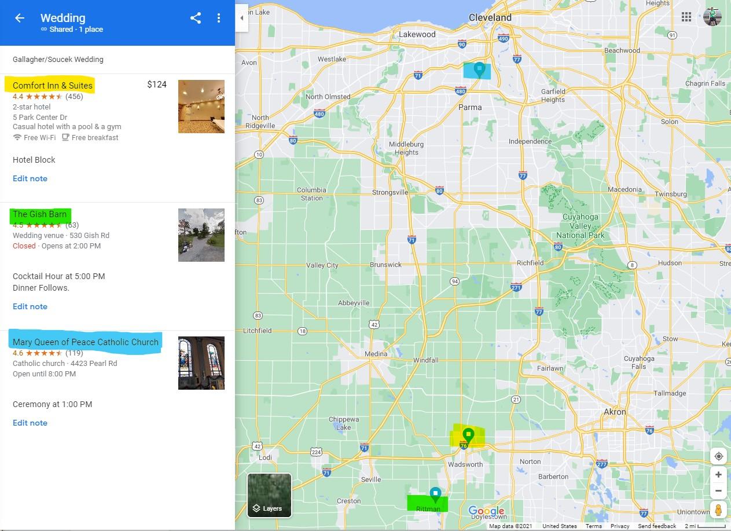Click the Google logo on map
The height and width of the screenshot is (531, 731).
click(x=486, y=511)
